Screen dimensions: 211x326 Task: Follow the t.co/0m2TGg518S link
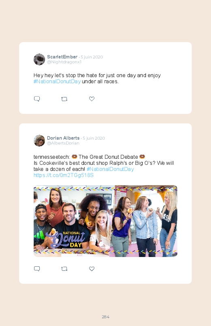(x=64, y=175)
